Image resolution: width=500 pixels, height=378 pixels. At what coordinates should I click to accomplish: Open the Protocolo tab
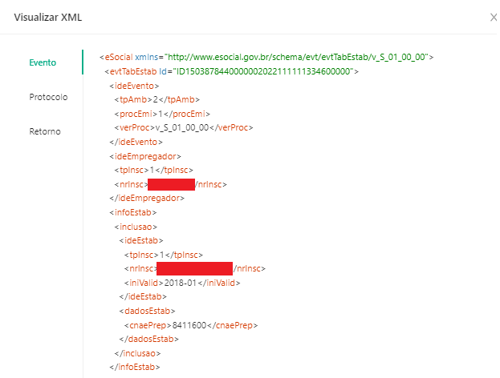tap(48, 97)
